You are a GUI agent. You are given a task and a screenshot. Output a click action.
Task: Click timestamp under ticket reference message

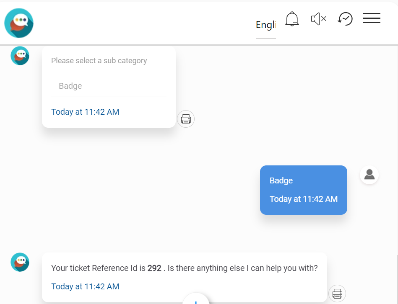coord(85,286)
